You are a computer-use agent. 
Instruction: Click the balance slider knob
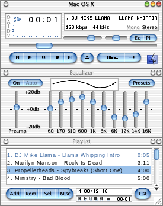(116, 38)
